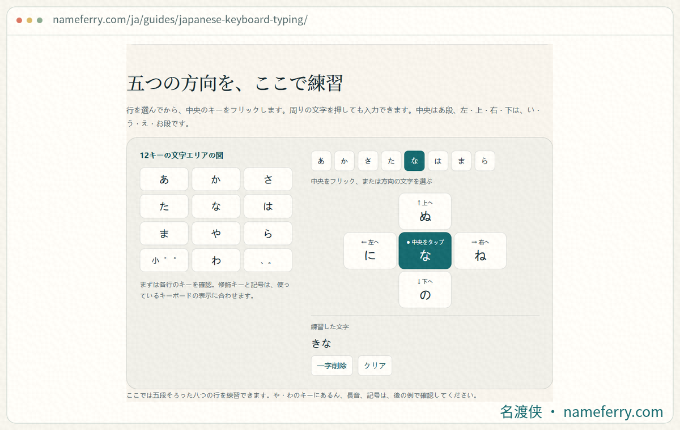The width and height of the screenshot is (680, 430).
Task: Click the ま key in the 12-key diagram
Action: click(164, 234)
